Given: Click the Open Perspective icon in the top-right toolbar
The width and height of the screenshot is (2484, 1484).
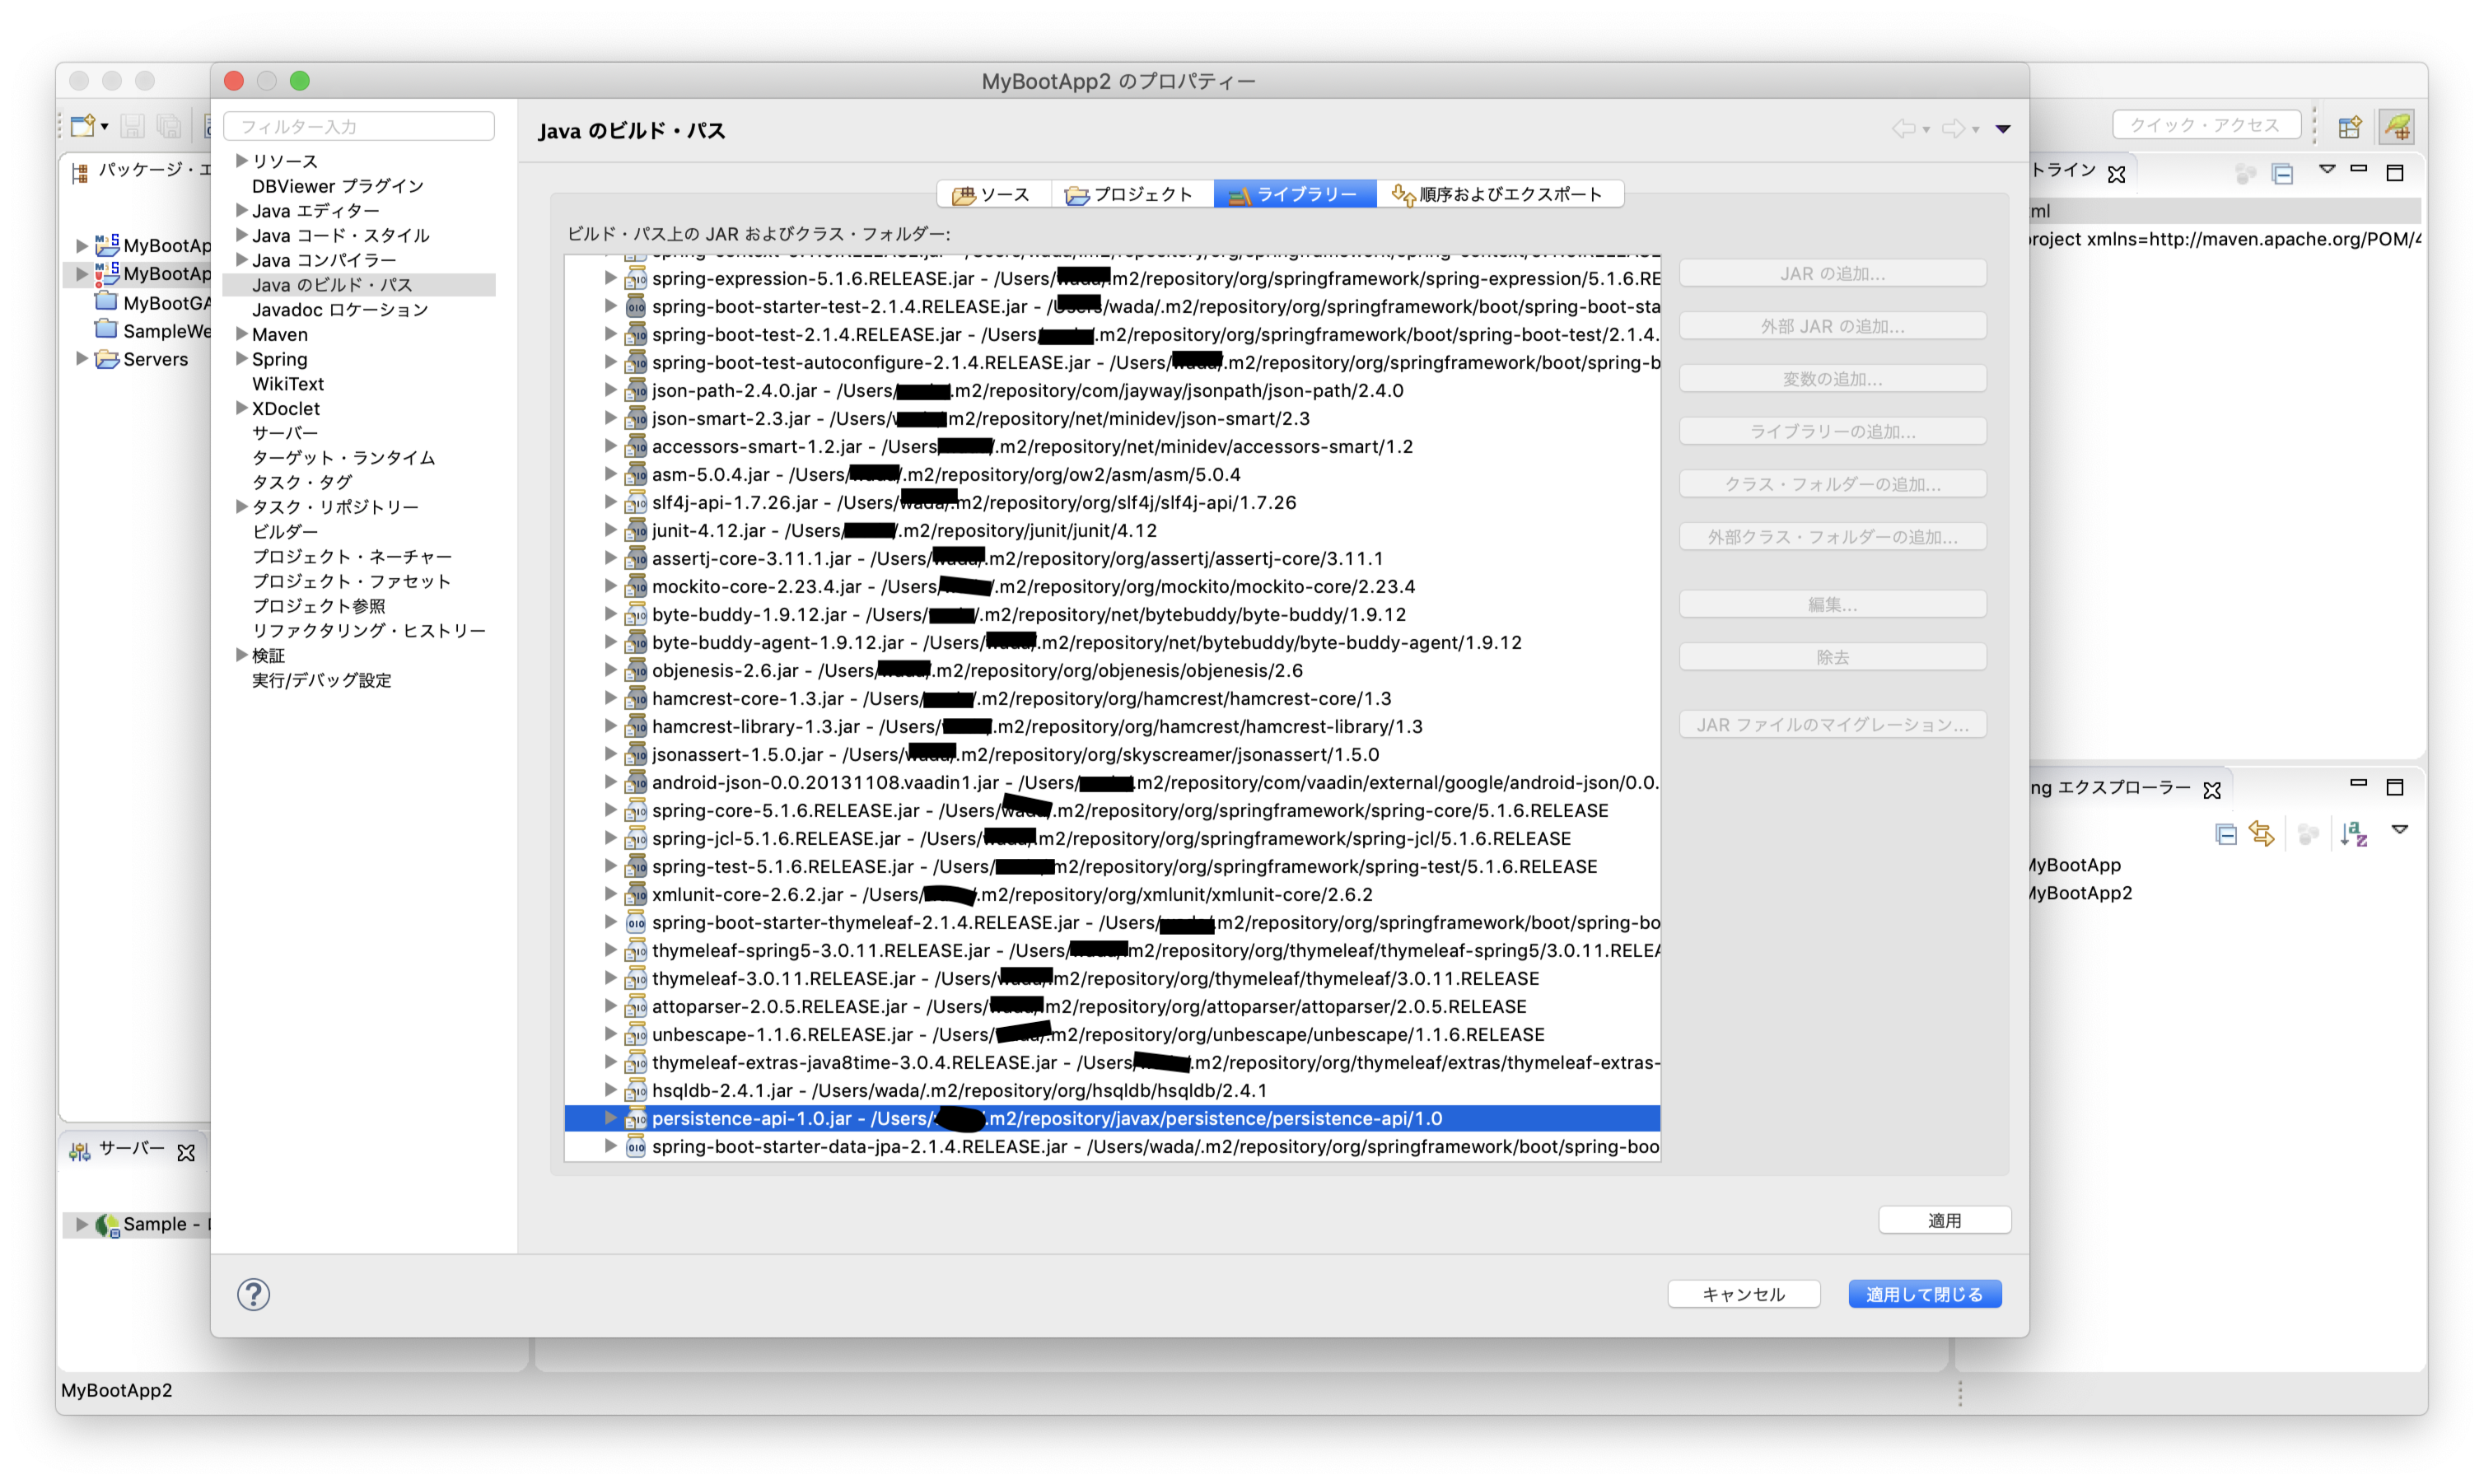Looking at the screenshot, I should (2350, 127).
